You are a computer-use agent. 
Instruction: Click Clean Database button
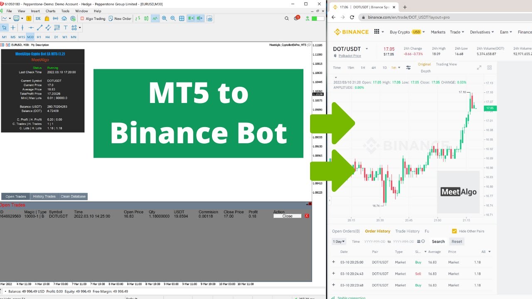(x=73, y=196)
